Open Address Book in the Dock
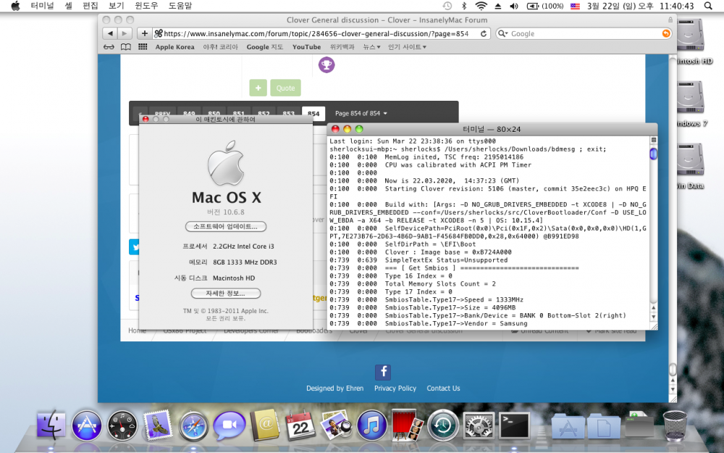724x453 pixels. 264,425
